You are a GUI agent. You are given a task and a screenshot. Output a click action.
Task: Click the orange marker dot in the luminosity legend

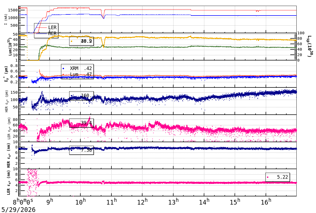72,41
